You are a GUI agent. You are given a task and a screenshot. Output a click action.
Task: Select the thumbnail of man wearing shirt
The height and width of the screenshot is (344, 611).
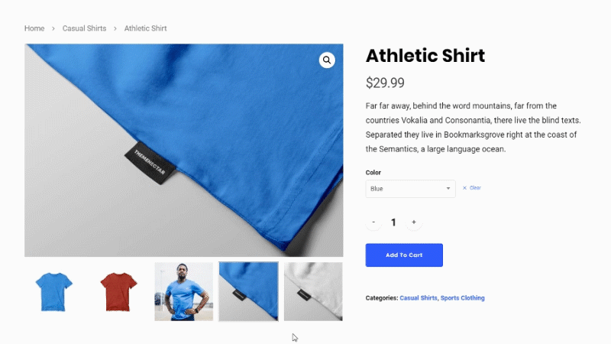tap(184, 292)
